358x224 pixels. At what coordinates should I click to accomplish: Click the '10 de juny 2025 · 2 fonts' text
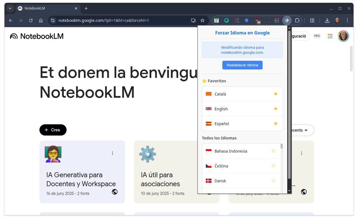pyautogui.click(x=163, y=194)
